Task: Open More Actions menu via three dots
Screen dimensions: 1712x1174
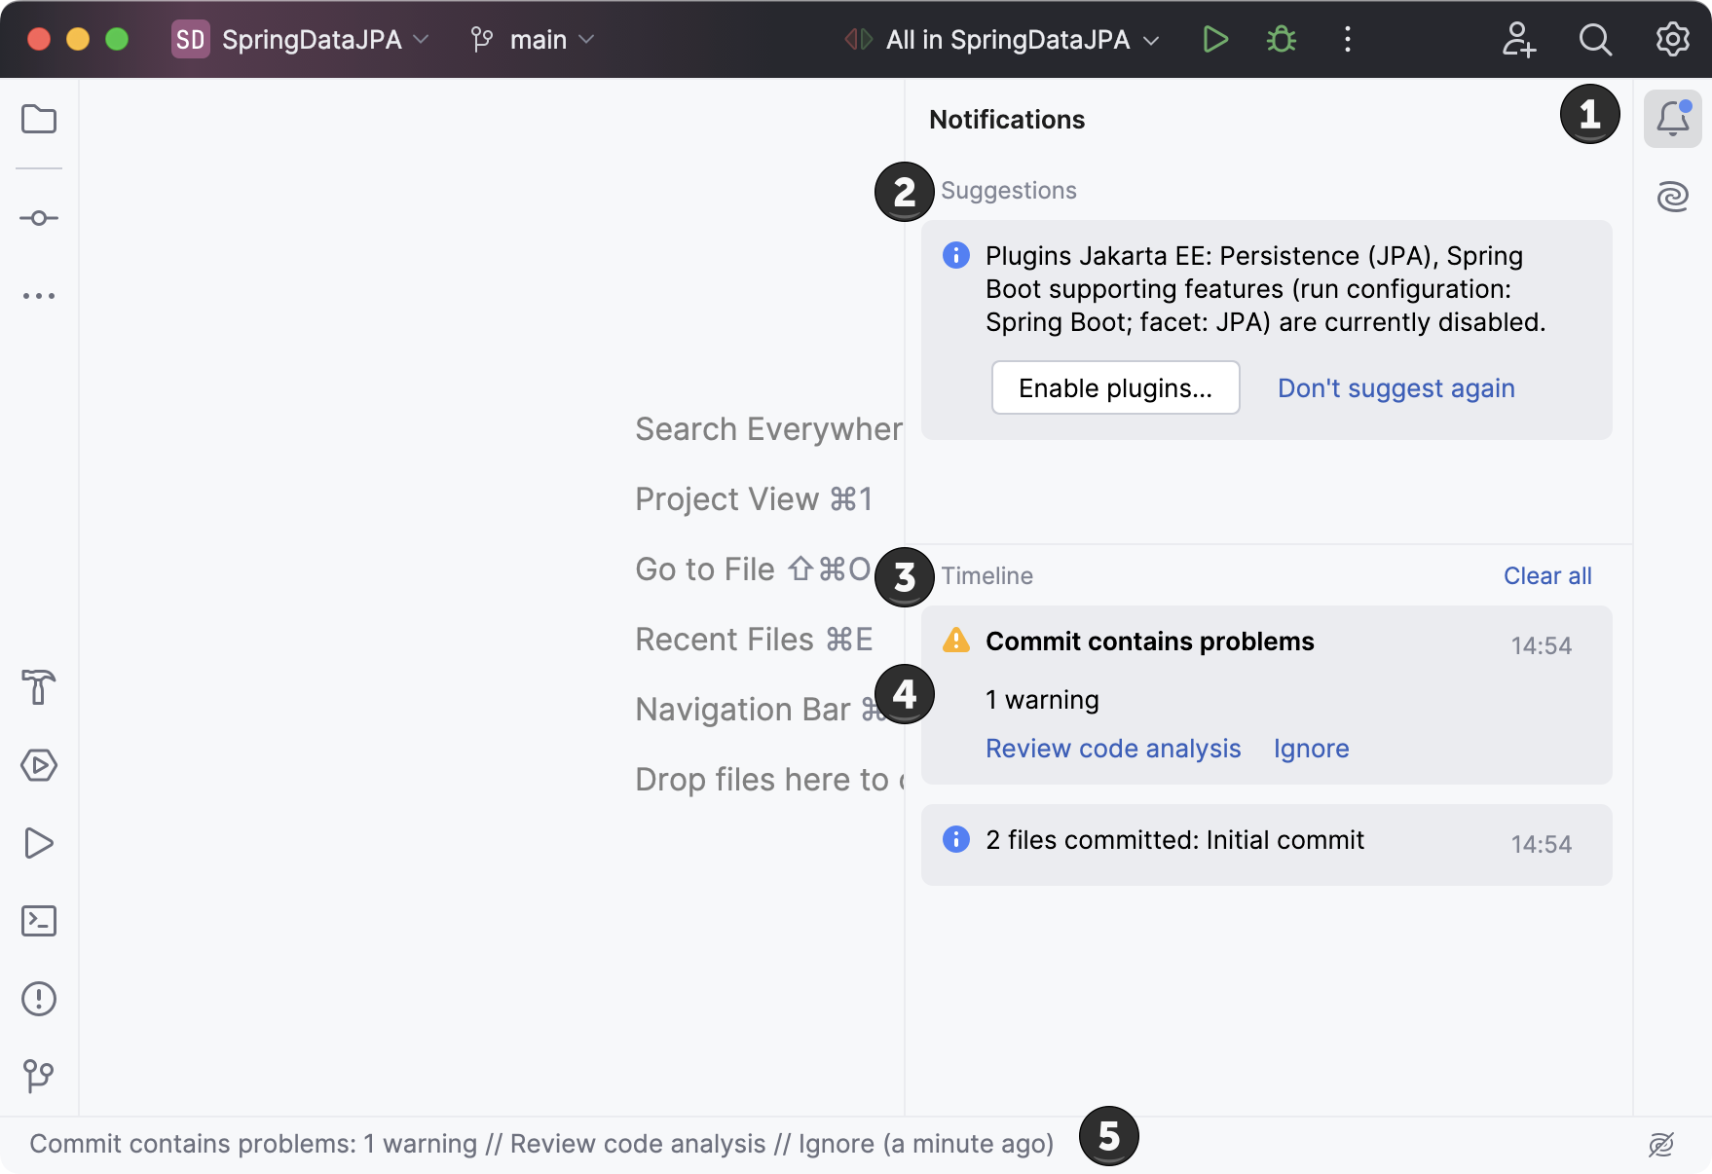Action: point(1347,40)
